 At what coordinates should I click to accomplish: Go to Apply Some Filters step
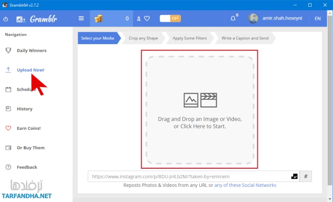(x=189, y=38)
